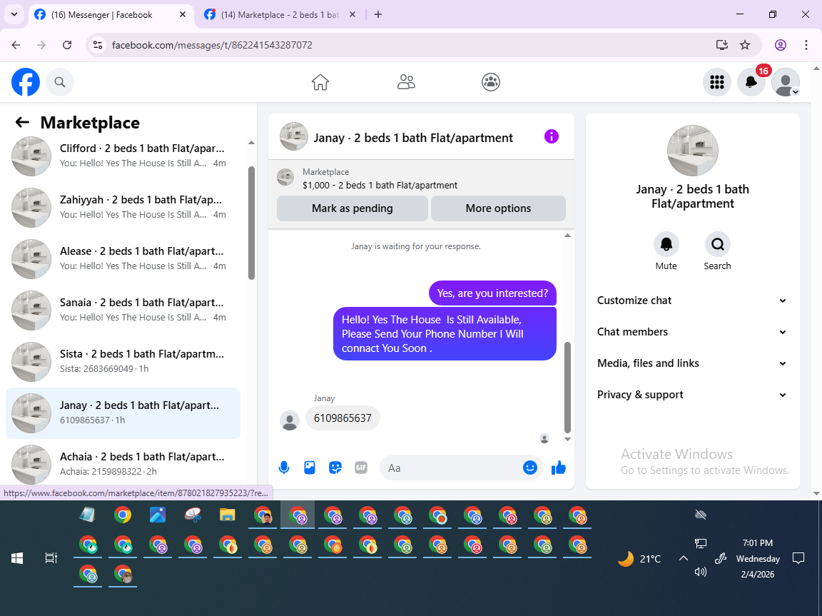Open the Sanaia conversation
Screen dimensions: 822x616
coord(123,310)
